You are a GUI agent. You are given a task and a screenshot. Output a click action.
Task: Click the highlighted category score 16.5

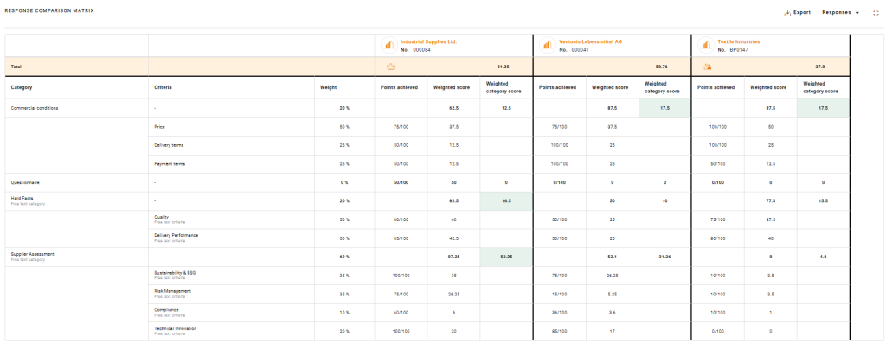click(x=505, y=200)
